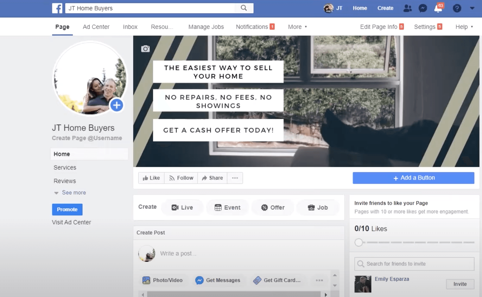Open the Help dropdown menu
482x297 pixels.
[464, 27]
